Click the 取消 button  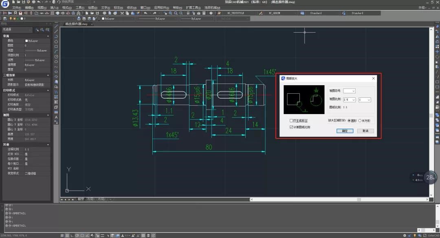point(365,131)
